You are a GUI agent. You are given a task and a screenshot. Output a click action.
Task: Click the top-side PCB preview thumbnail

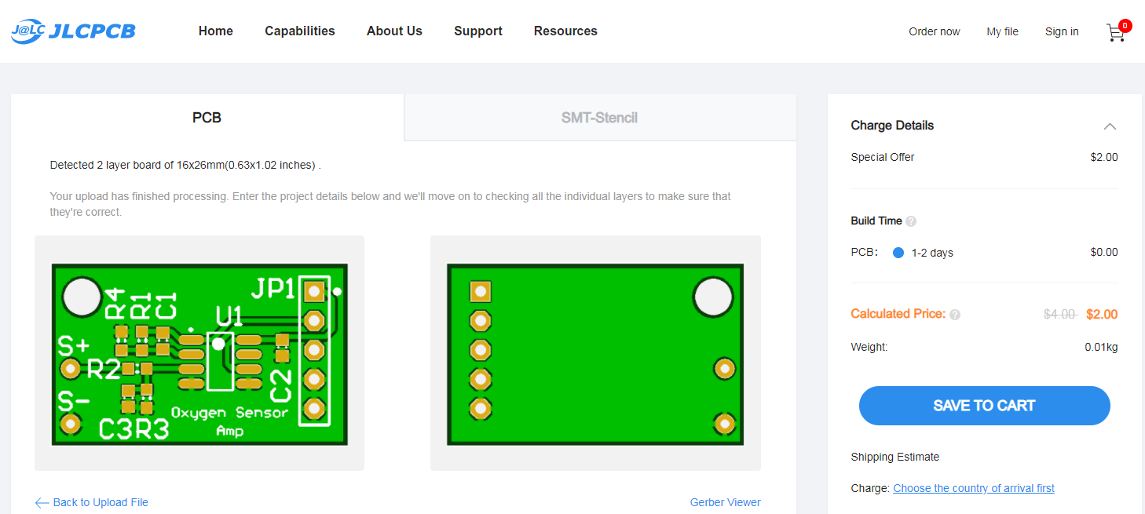[199, 353]
